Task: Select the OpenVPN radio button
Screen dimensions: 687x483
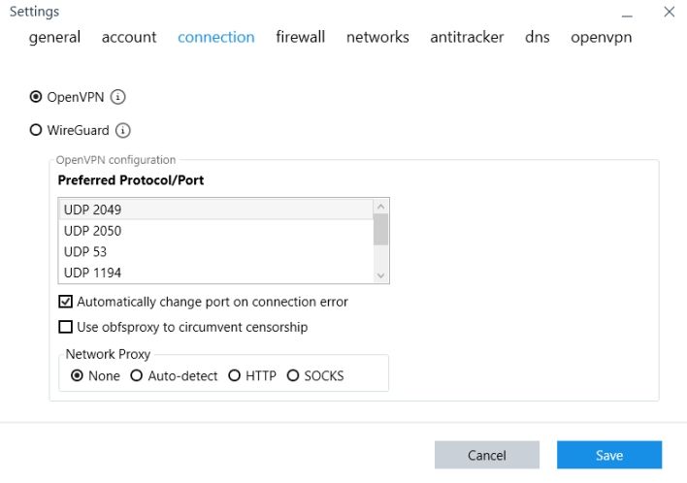Action: point(37,97)
